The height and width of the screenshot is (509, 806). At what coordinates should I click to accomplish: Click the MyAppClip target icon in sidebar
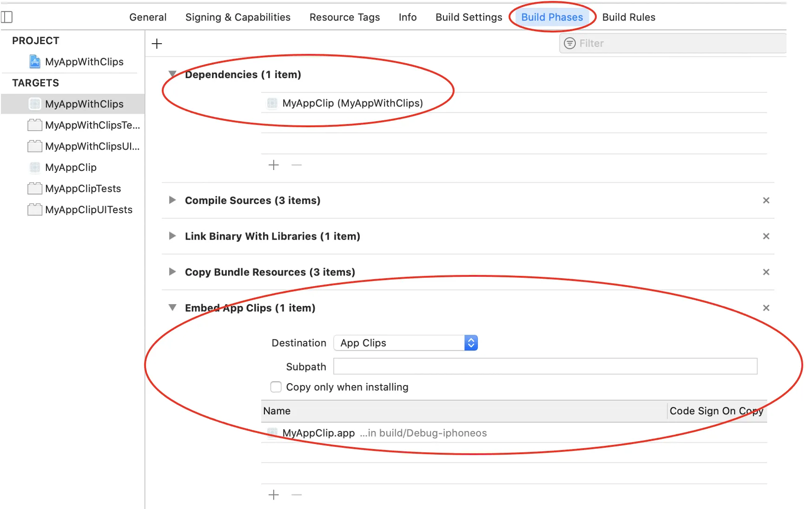click(x=35, y=167)
